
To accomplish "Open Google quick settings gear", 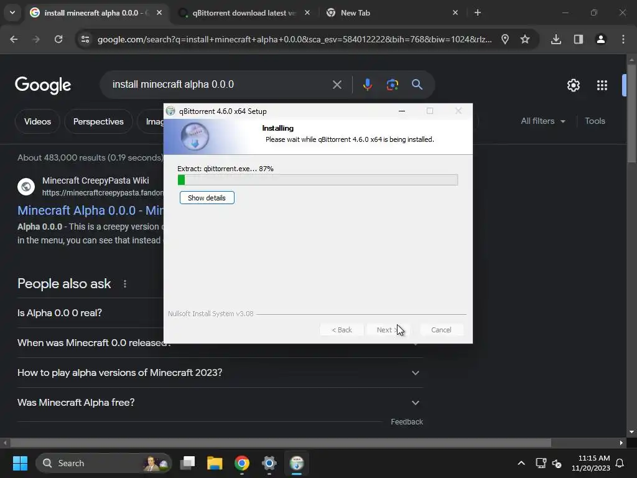I will [x=573, y=85].
